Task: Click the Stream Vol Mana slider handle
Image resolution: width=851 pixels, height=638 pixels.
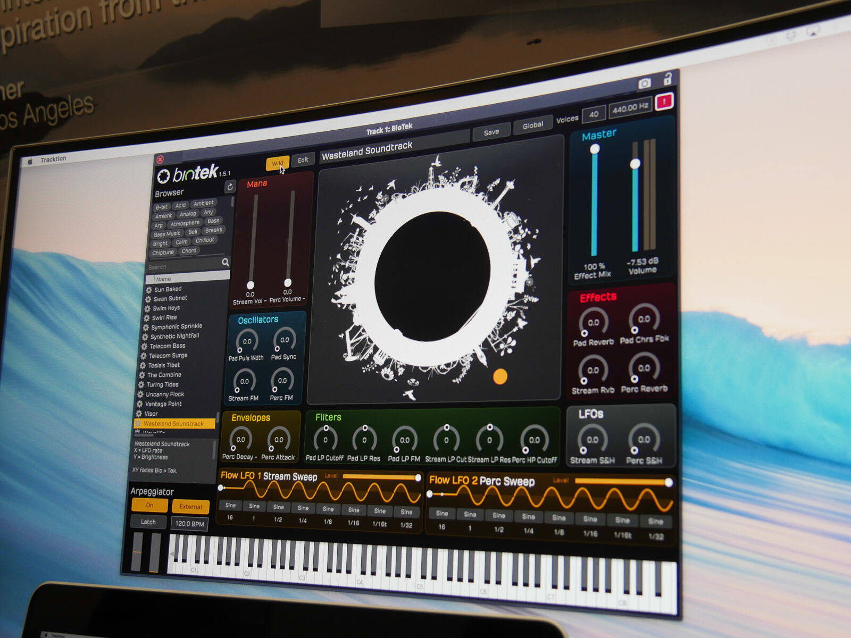Action: coord(251,285)
